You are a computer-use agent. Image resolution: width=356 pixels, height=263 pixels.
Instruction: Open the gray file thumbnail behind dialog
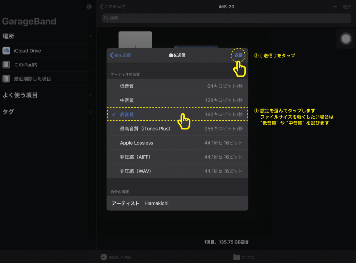pos(135,39)
